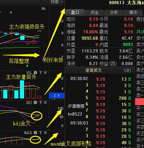Click the large cyan candlestick on main chart
Viewport: 144px width, 148px height.
(x=22, y=38)
